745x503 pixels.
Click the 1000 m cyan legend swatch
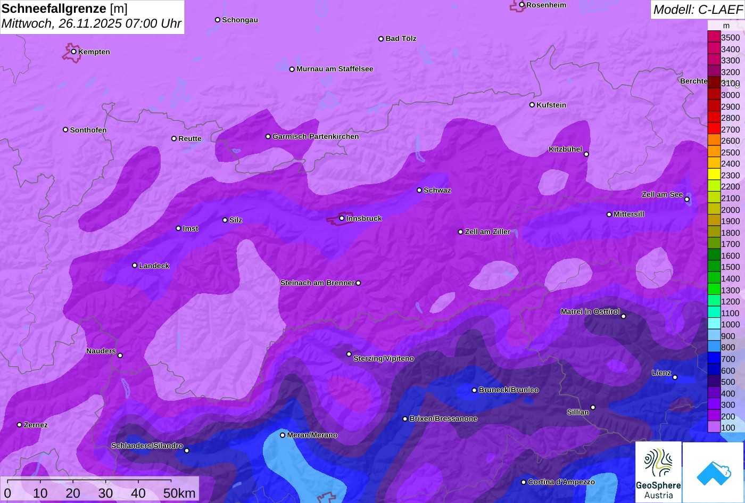pos(714,324)
